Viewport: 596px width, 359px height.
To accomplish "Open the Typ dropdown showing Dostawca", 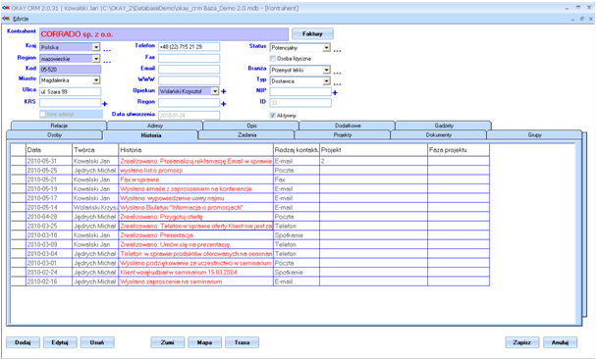I will pyautogui.click(x=327, y=80).
